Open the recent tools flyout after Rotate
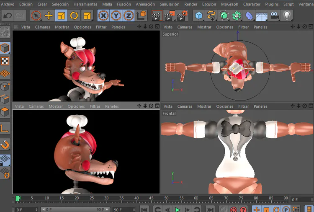The width and height of the screenshot is (314, 212). point(87,16)
